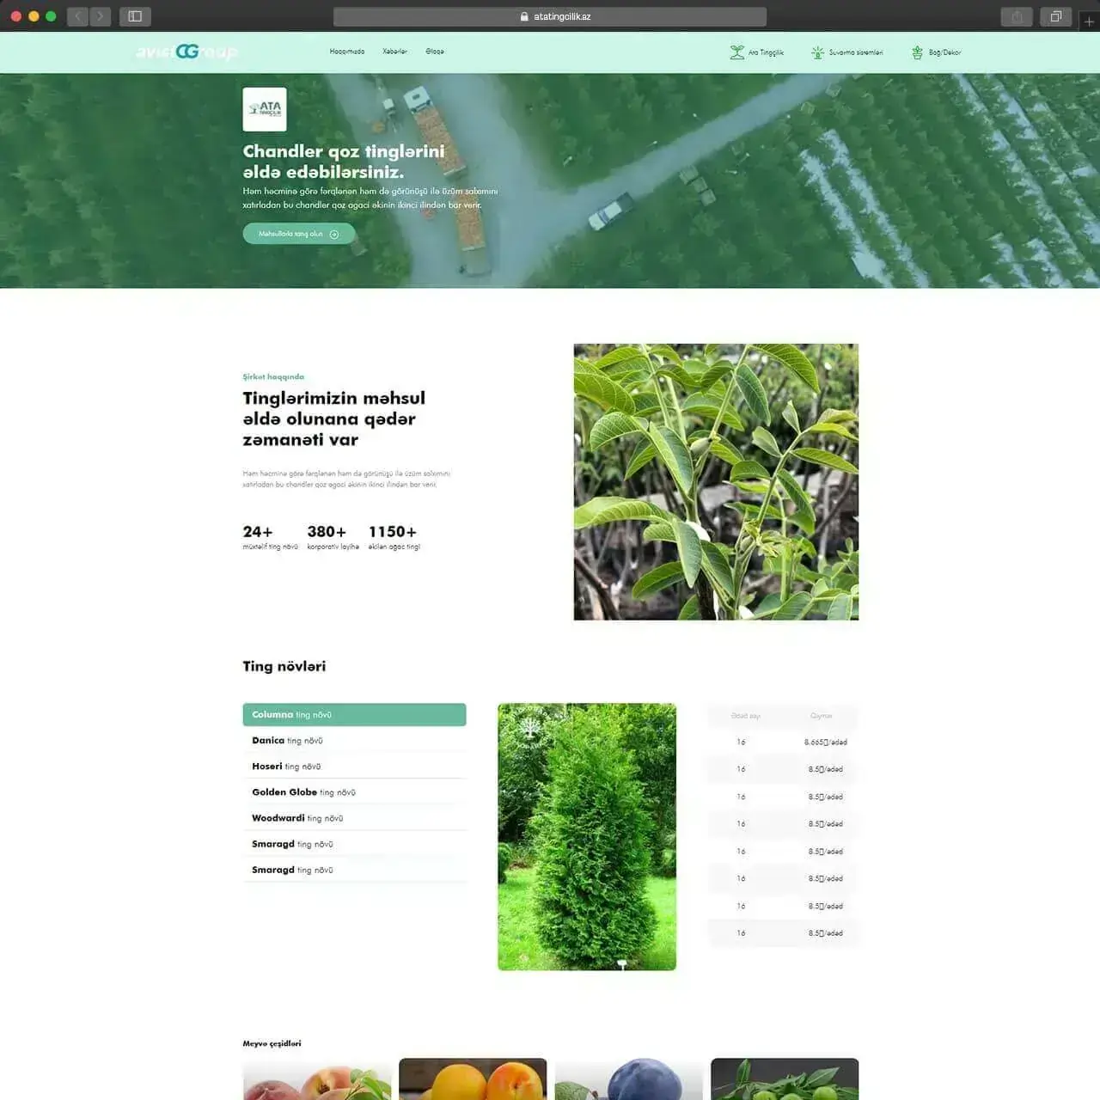Click the Bağ/Dekor potted plant icon
Image resolution: width=1100 pixels, height=1100 pixels.
click(917, 52)
